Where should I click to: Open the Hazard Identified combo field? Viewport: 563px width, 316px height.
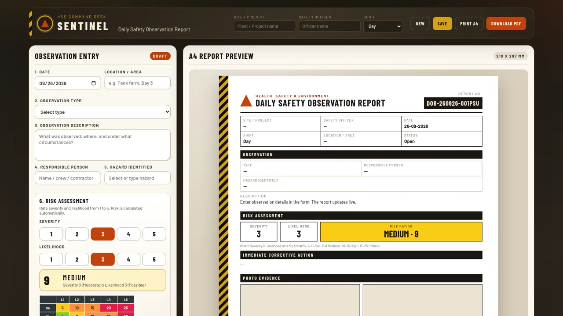pos(137,178)
